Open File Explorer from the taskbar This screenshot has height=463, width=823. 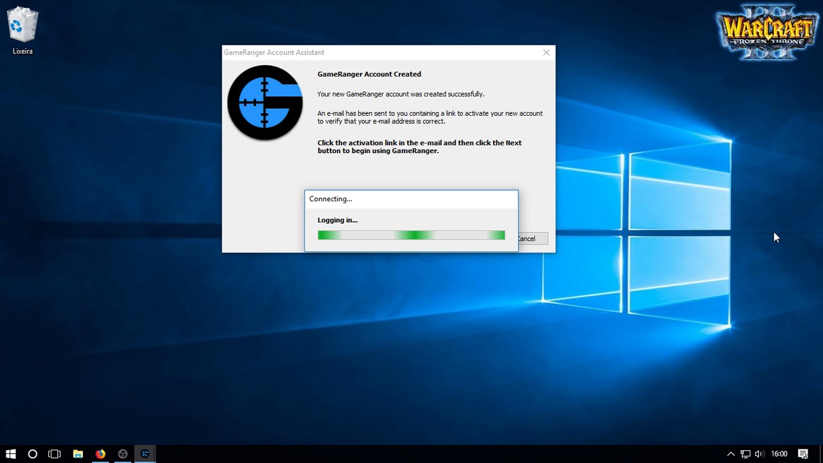click(78, 454)
